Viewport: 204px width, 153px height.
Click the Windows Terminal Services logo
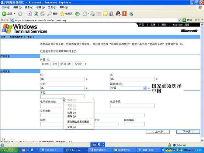[25, 29]
